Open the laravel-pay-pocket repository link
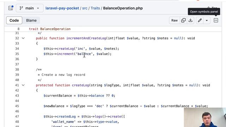Image resolution: width=226 pixels, height=127 pixels. [62, 8]
